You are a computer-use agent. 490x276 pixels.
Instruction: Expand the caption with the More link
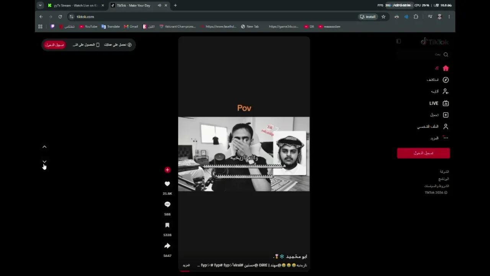point(186,265)
